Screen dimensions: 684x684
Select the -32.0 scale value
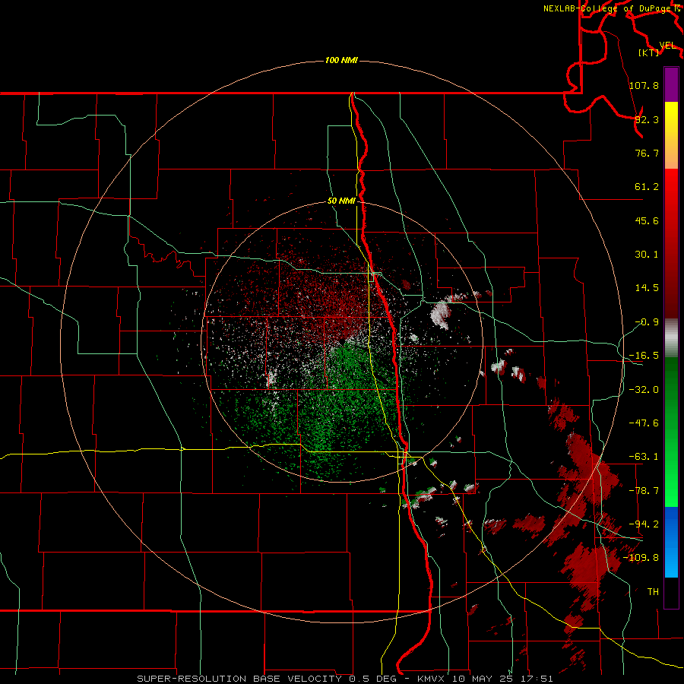click(644, 390)
